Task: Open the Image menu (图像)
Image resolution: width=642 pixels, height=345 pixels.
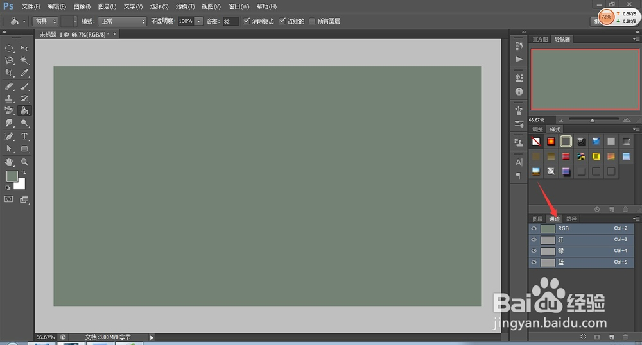Action: 82,6
